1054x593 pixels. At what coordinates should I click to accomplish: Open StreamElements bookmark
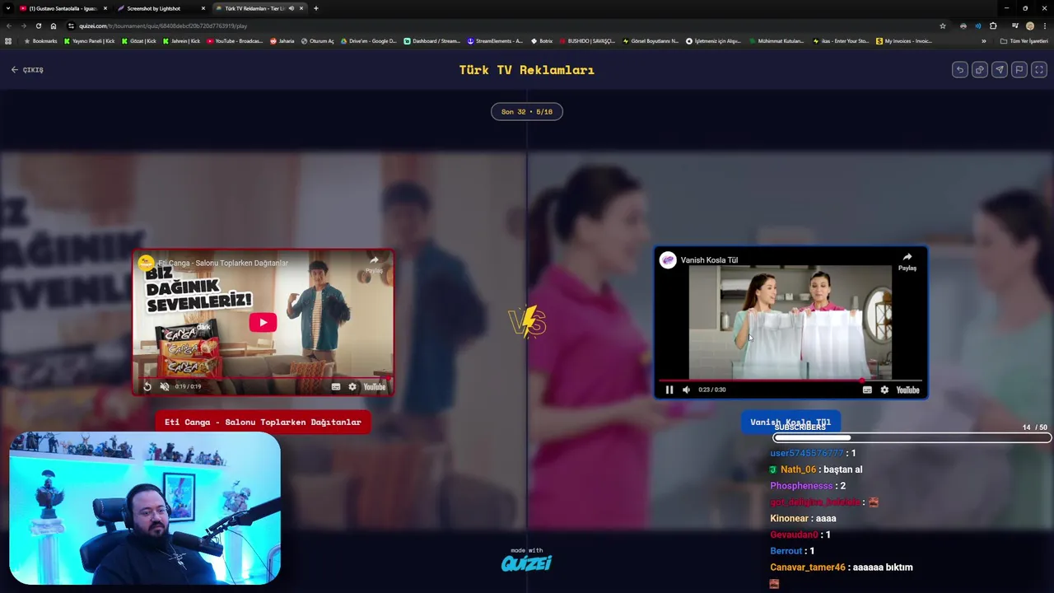click(x=495, y=40)
